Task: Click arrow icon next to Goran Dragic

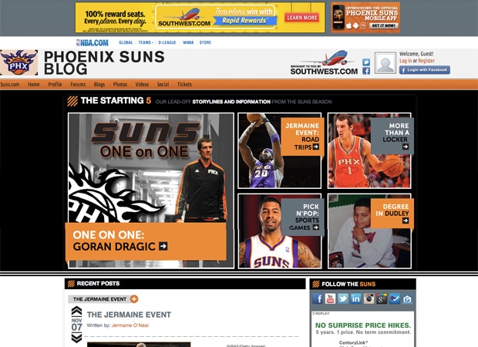Action: click(x=163, y=246)
